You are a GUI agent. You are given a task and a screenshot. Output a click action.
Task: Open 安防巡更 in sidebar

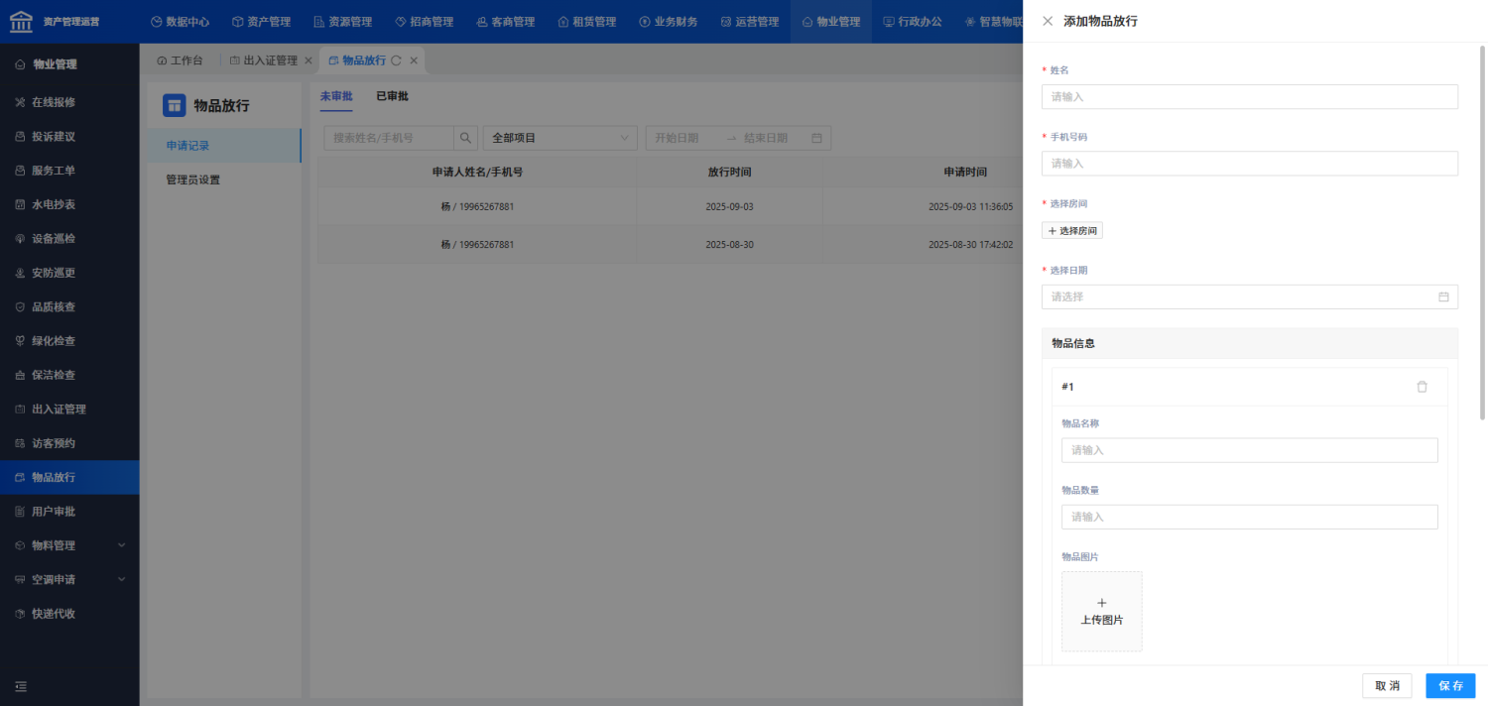69,273
